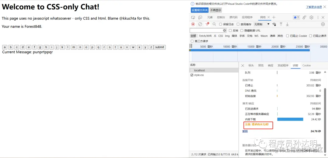Filter requests by Img type
The height and width of the screenshot is (158, 328).
[x=227, y=36]
